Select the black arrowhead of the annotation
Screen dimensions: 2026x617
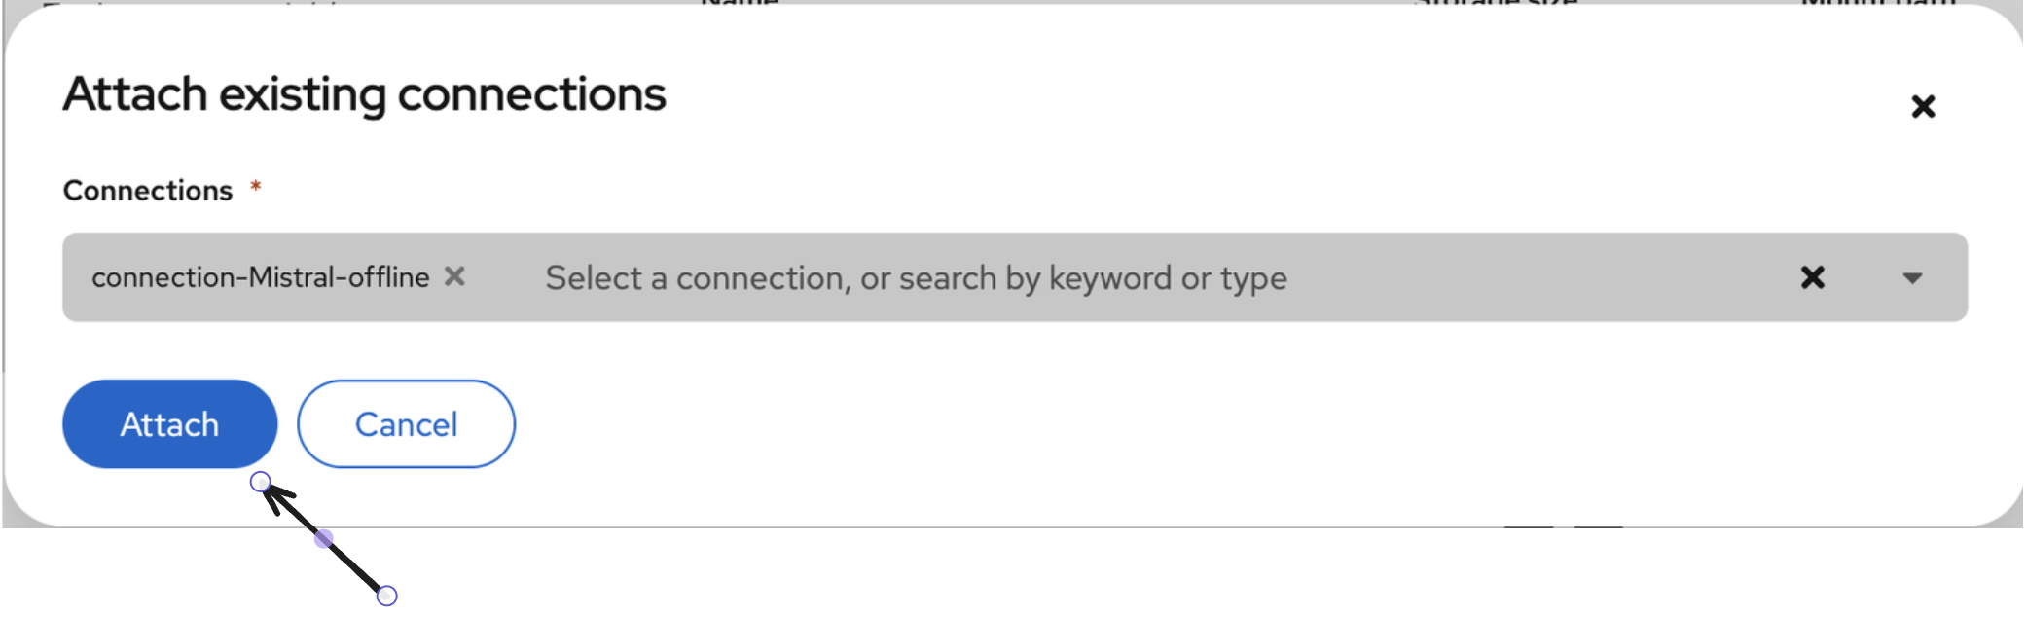tap(279, 499)
